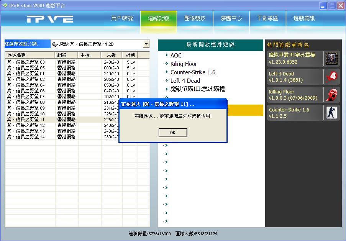Open the game category dropdown showing 魔獸·眞·信長之野望 11.2B

coord(146,44)
